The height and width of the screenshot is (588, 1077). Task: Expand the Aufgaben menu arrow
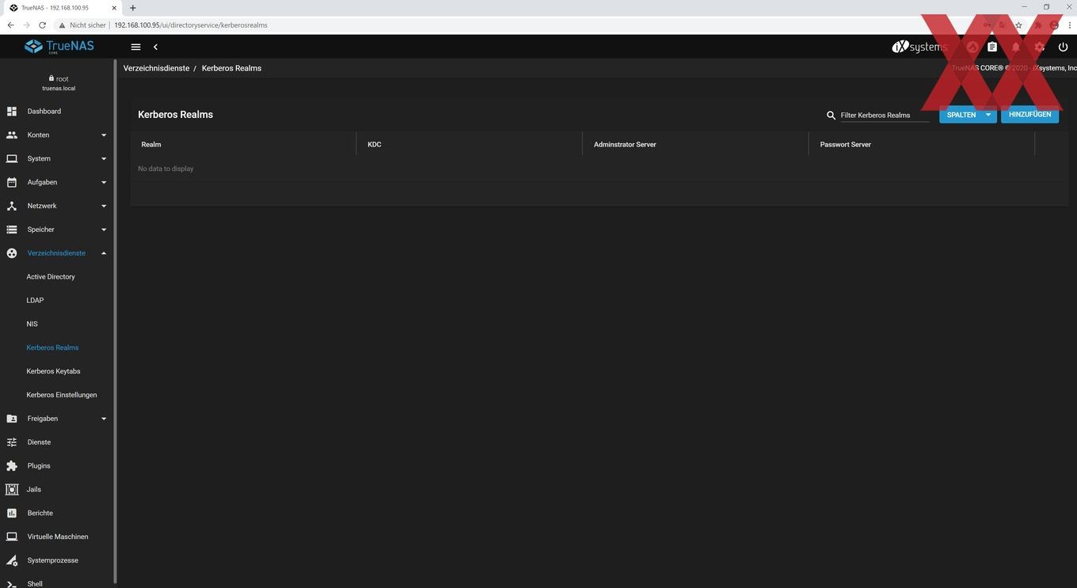pos(104,183)
